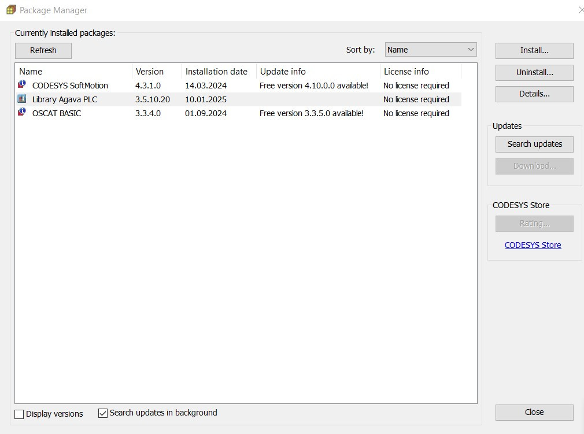Click the CODESYS SoftMotion package icon
Viewport: 584px width, 434px height.
point(22,85)
